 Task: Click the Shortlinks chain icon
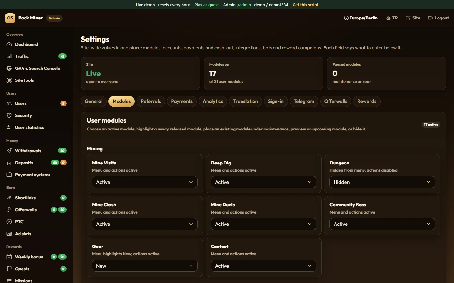9,198
